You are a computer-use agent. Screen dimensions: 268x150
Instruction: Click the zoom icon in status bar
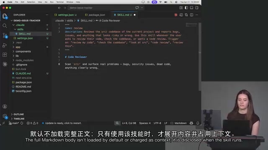117,123
